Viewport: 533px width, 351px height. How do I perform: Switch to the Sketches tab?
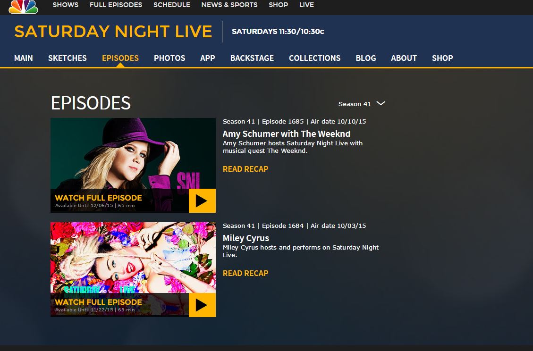(x=68, y=58)
